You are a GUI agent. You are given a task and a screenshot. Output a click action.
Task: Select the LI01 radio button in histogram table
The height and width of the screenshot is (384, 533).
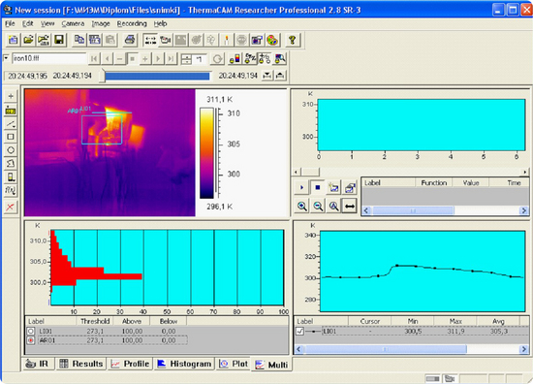pos(31,331)
